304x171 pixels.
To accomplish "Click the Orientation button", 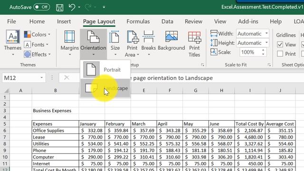I will tap(93, 44).
